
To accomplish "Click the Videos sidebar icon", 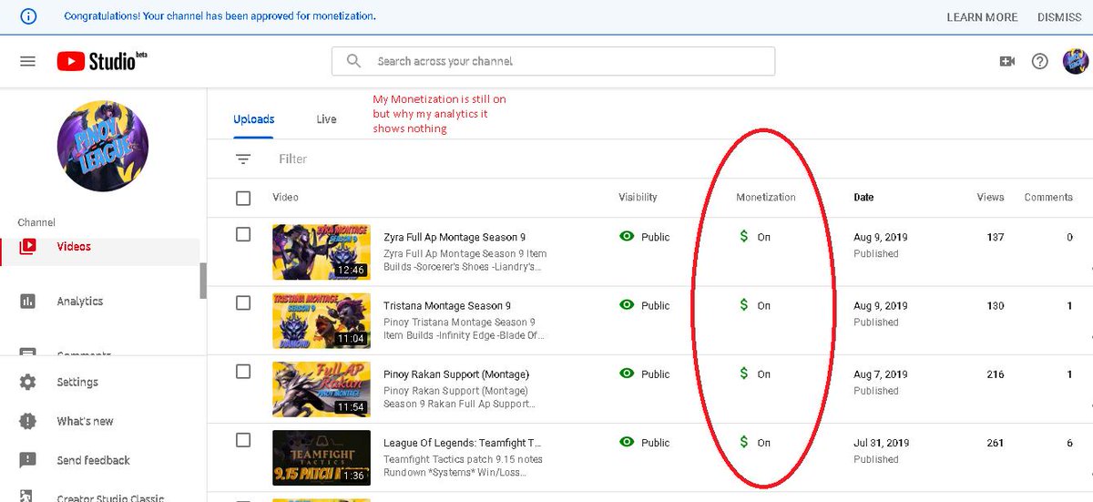I will pos(27,246).
